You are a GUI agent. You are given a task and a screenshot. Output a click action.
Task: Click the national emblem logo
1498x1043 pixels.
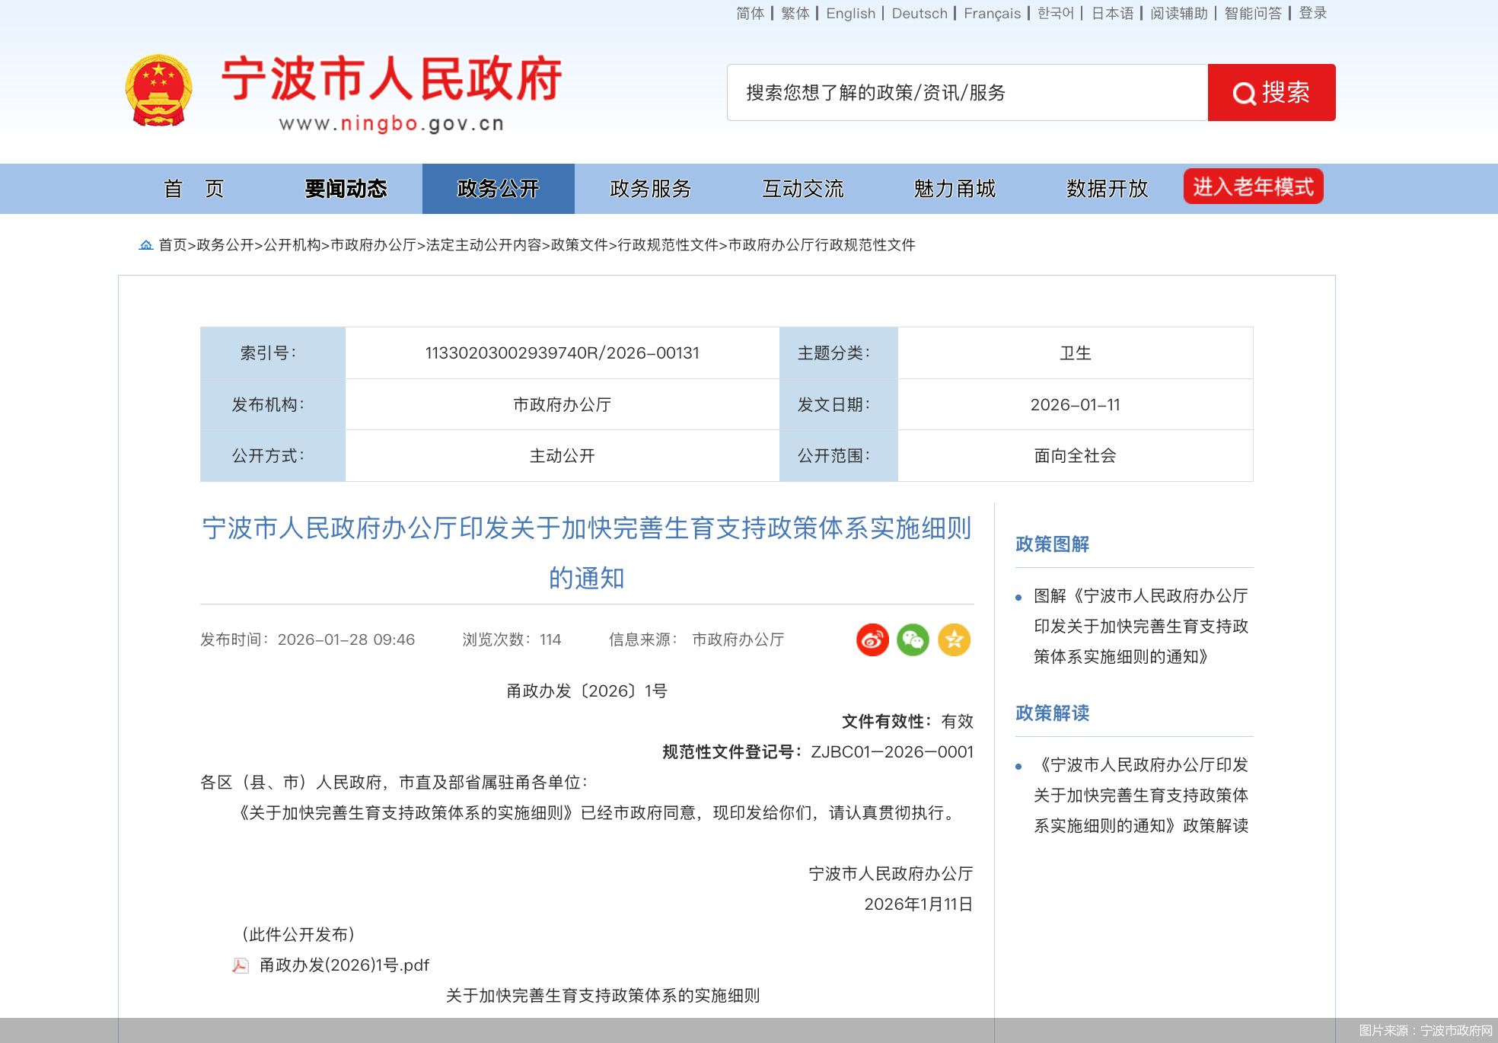coord(158,90)
